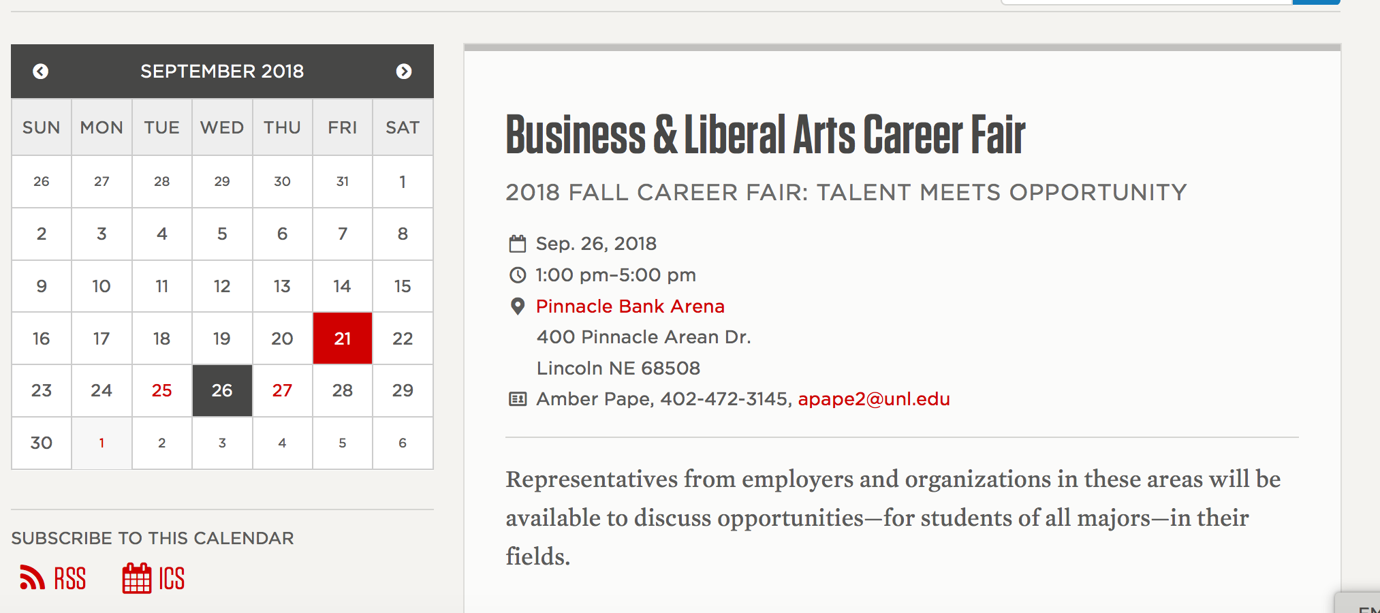Click the RSS feed icon
Viewport: 1380px width, 613px height.
click(32, 578)
